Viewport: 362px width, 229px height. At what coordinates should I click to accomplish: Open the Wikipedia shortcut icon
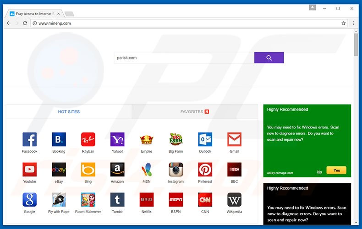pyautogui.click(x=234, y=200)
